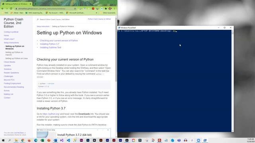Jump to Checking your current version of Python

click(59, 41)
